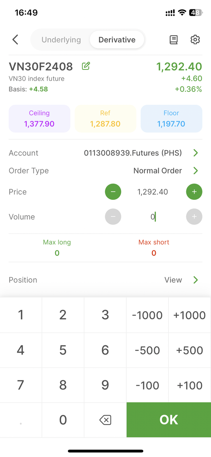Expand Position View chevron
The image size is (211, 457).
(196, 280)
